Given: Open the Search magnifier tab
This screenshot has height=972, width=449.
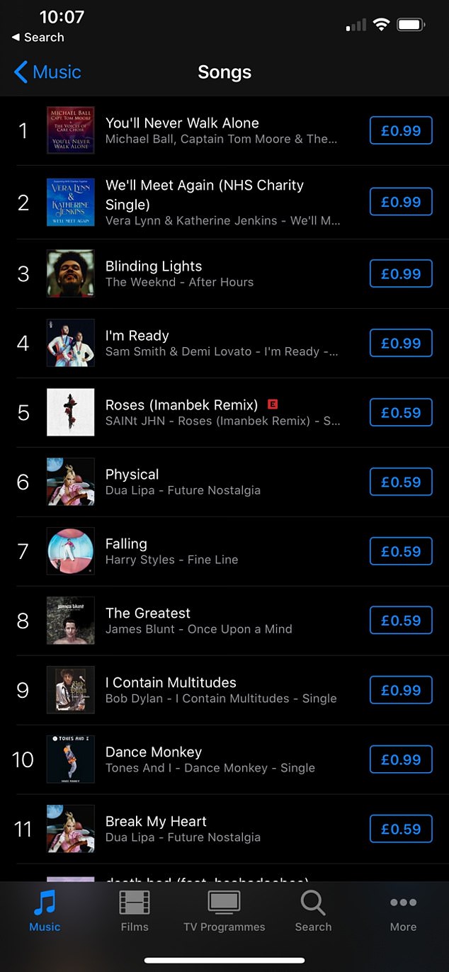Looking at the screenshot, I should coord(313,903).
